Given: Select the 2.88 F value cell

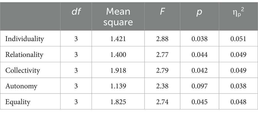Looking at the screenshot, I should tap(162, 39).
